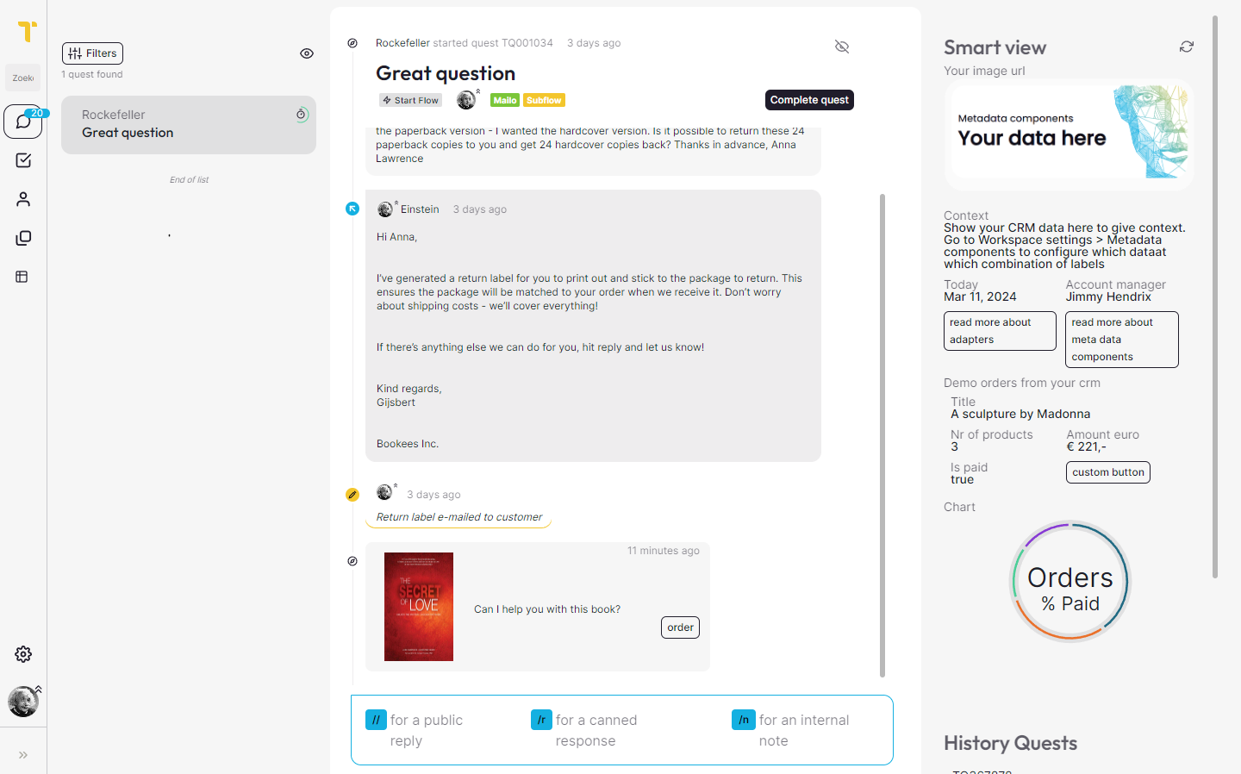Screen dimensions: 1241x774
Task: Open the Filters options
Action: [x=92, y=53]
